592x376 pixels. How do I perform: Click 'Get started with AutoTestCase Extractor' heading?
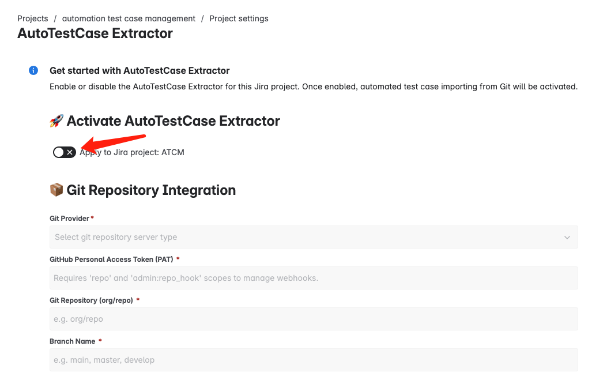tap(139, 71)
